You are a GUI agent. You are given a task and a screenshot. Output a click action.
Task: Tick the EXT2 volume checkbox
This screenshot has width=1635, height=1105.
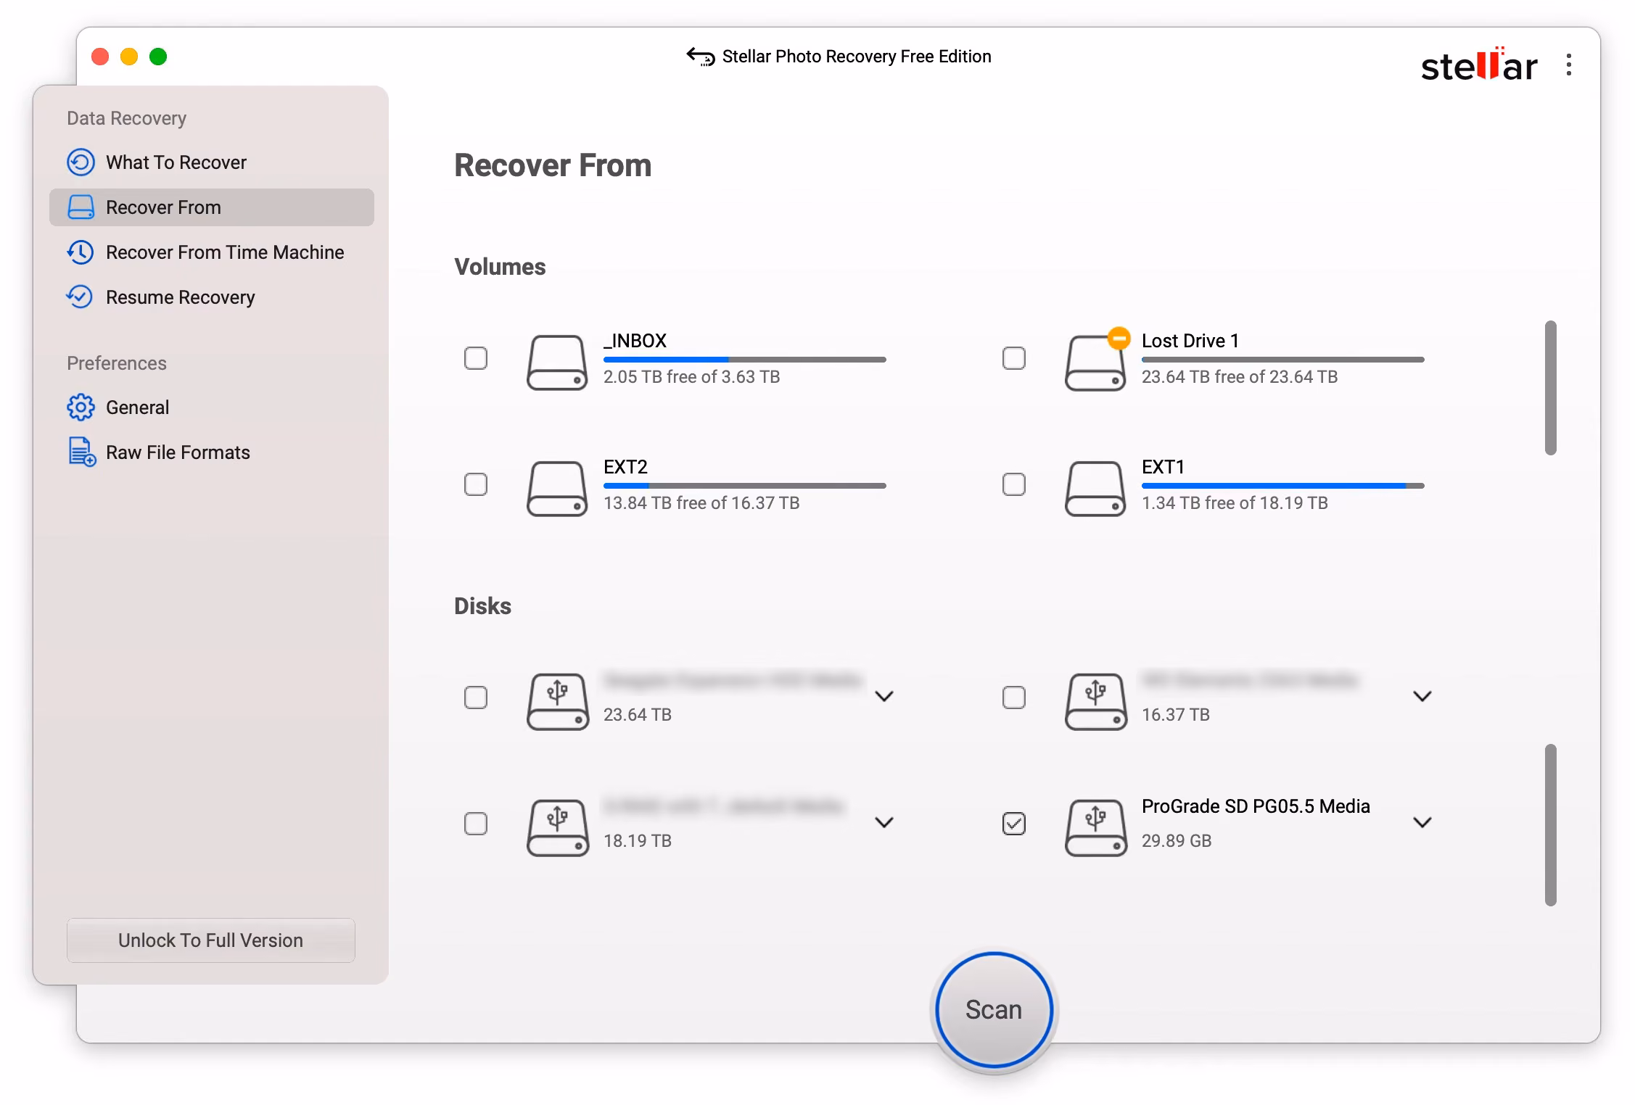click(476, 484)
